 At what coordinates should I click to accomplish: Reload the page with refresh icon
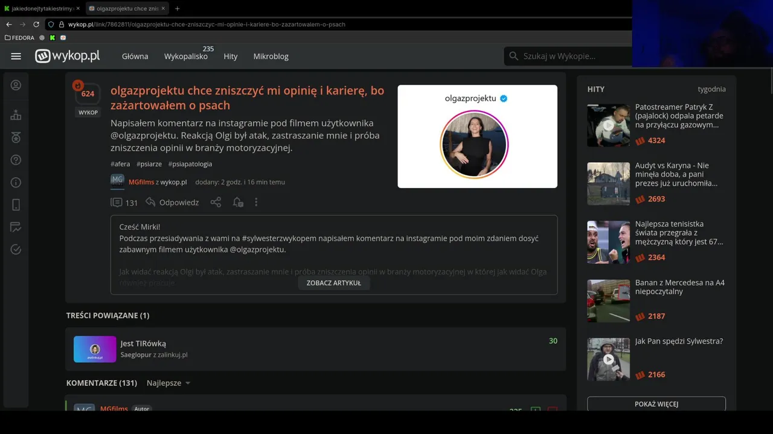(36, 25)
